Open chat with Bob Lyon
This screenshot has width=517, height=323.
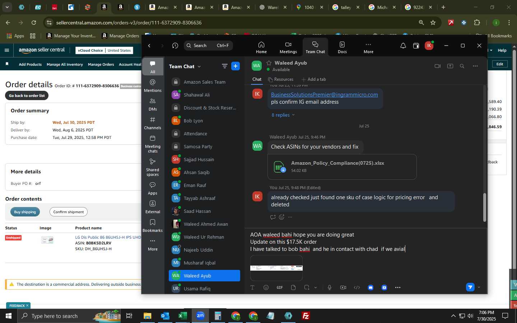coord(204,121)
